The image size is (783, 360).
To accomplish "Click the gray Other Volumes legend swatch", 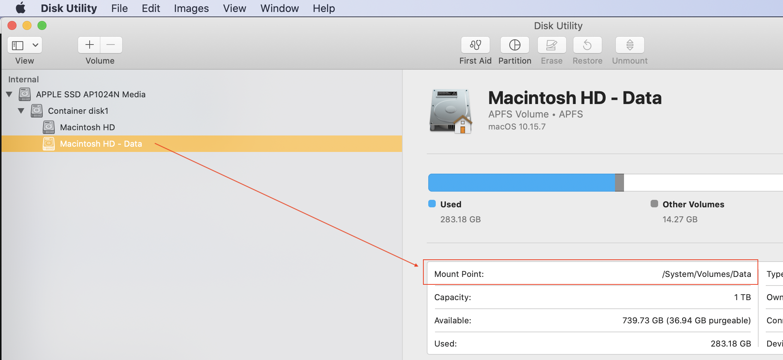I will click(x=654, y=204).
